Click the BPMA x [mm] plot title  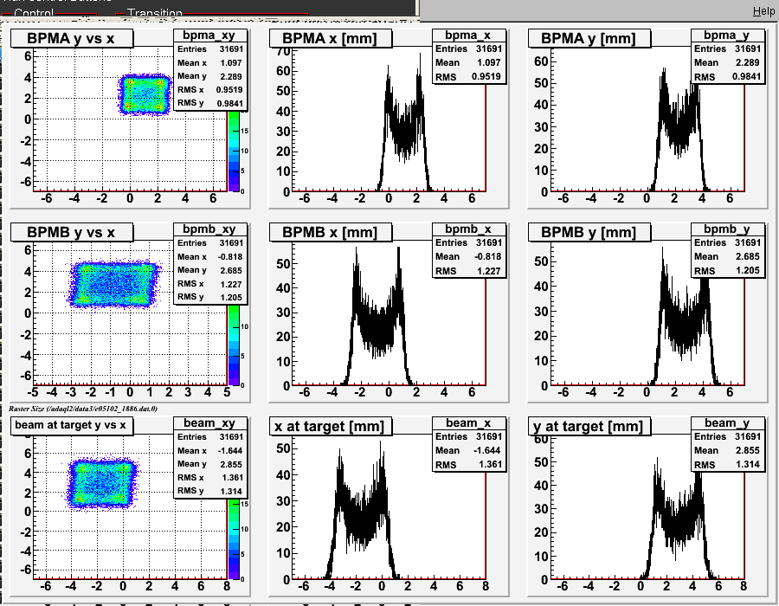click(x=331, y=39)
